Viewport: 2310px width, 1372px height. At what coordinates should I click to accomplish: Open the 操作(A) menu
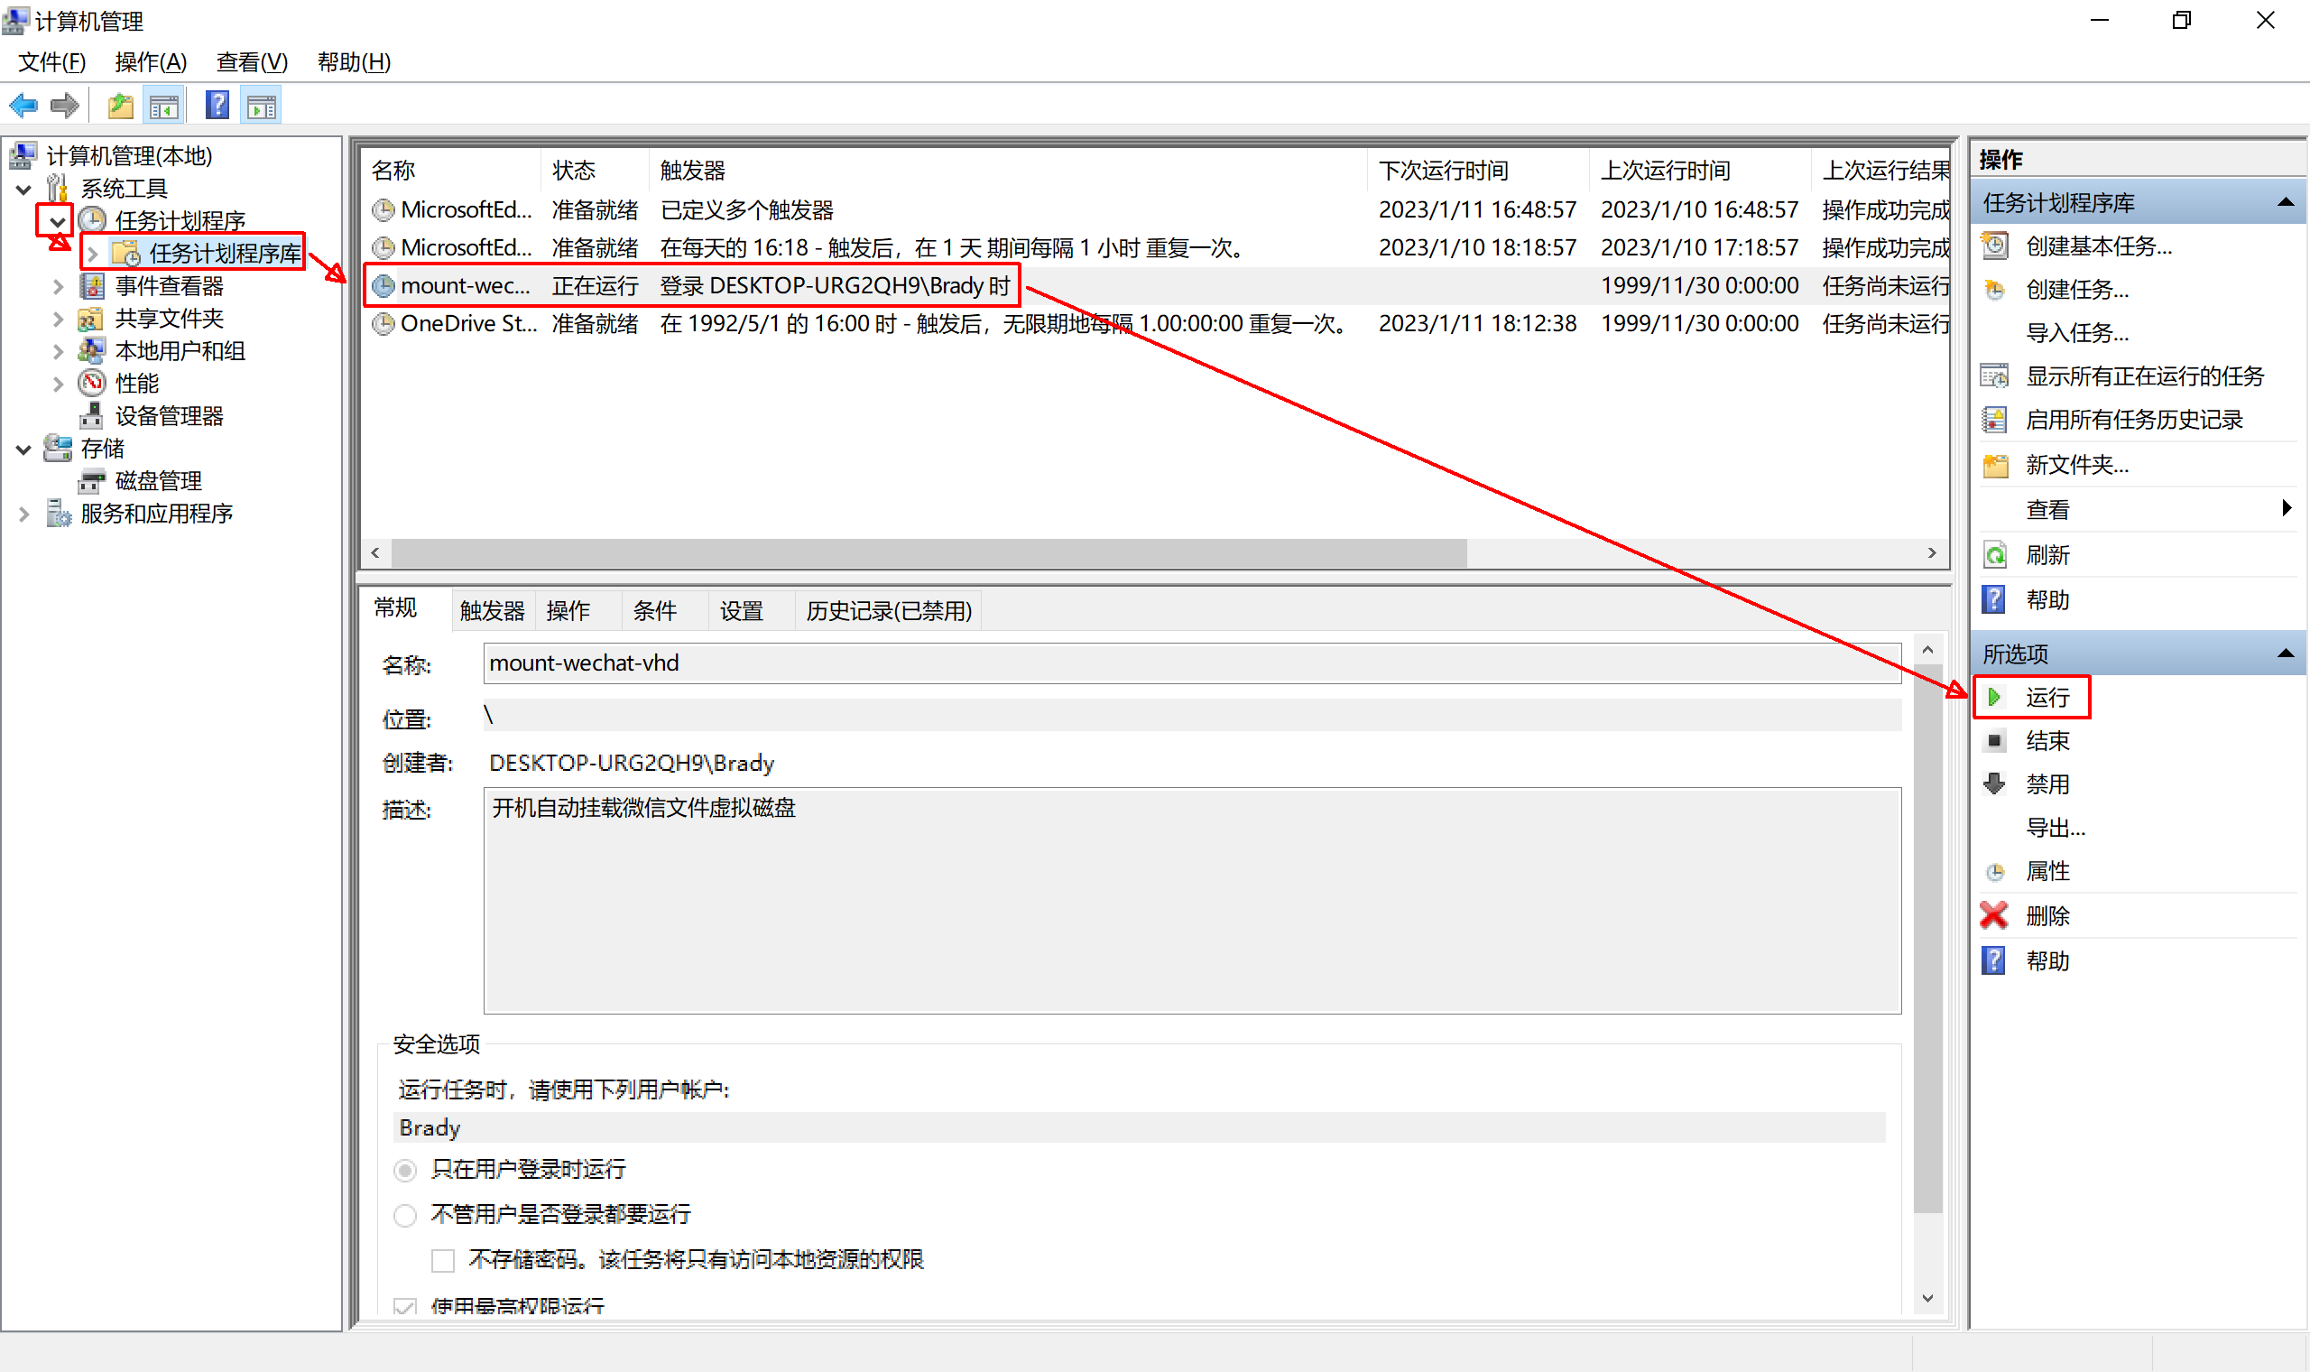151,62
